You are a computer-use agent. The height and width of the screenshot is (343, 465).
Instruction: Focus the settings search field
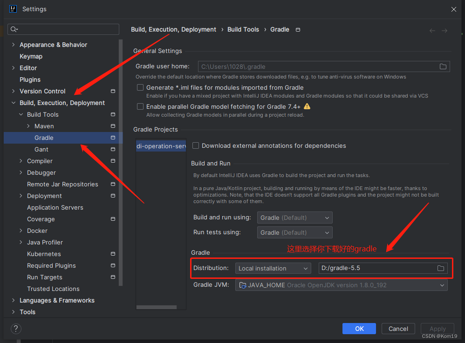click(63, 29)
